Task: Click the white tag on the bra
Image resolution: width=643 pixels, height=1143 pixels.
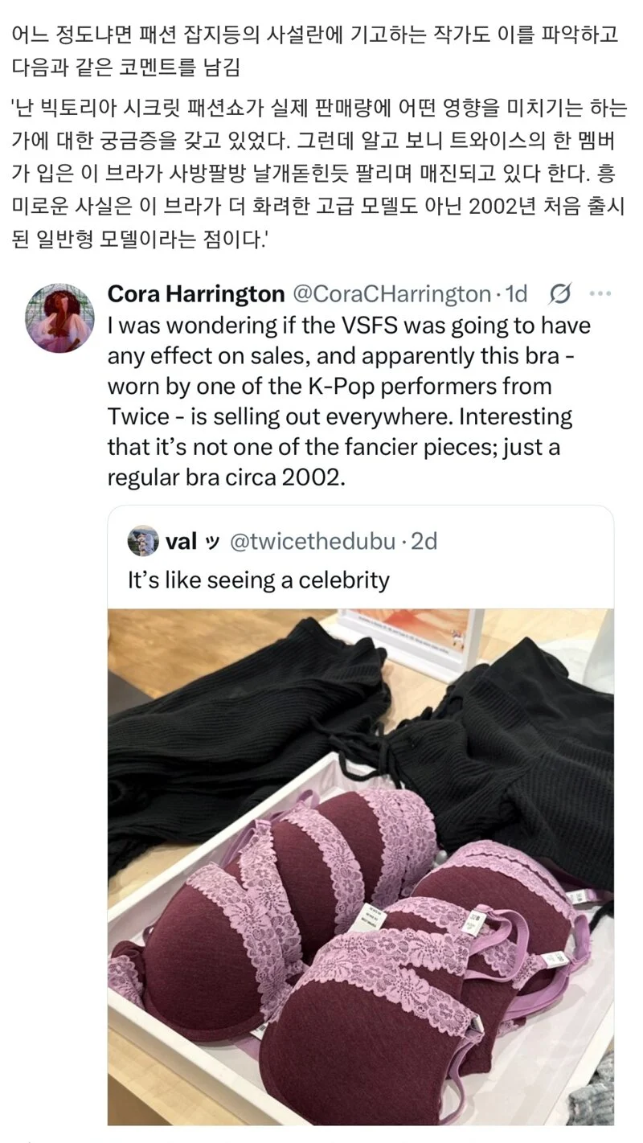Action: coord(372,916)
